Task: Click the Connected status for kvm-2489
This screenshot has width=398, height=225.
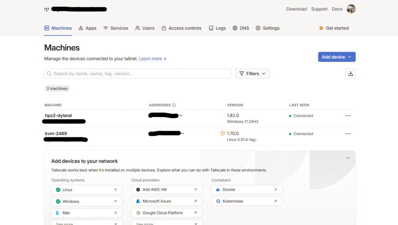Action: pos(301,134)
